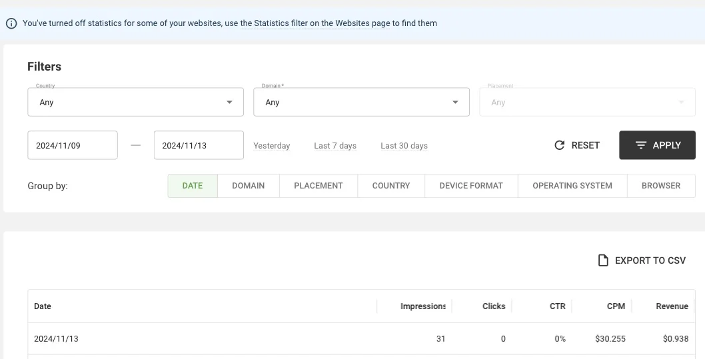The height and width of the screenshot is (359, 705).
Task: Sort by the Clicks column header
Action: click(494, 306)
